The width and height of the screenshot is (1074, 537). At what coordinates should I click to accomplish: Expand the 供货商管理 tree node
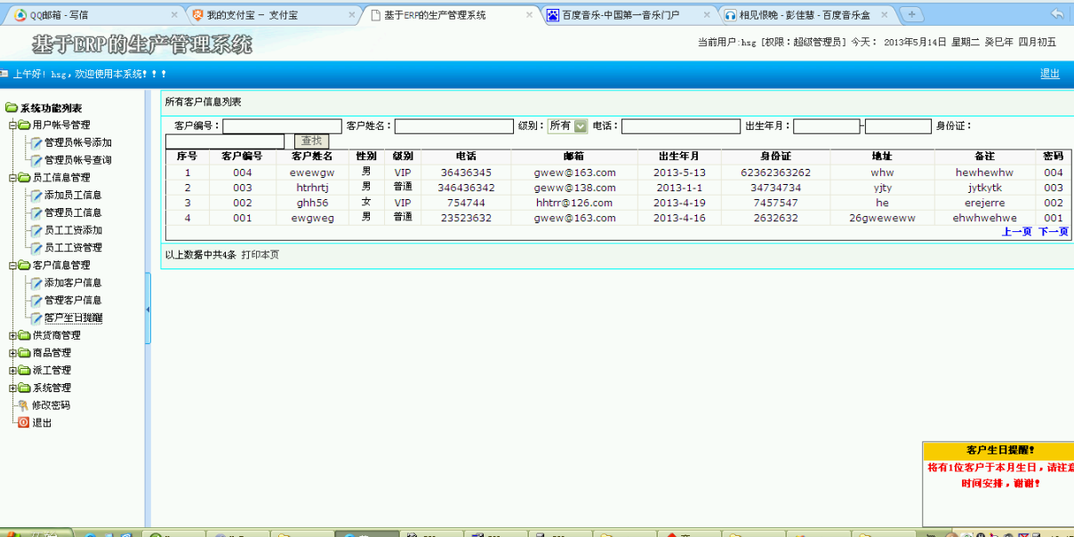point(12,335)
